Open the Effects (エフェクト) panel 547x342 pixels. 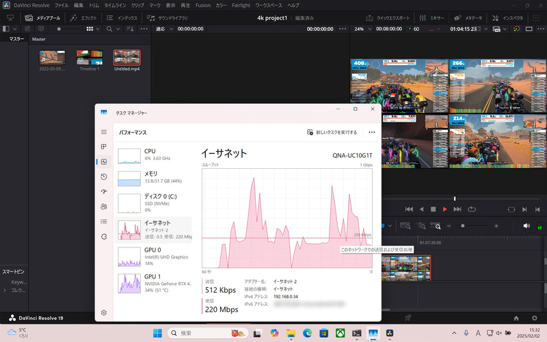(x=83, y=18)
